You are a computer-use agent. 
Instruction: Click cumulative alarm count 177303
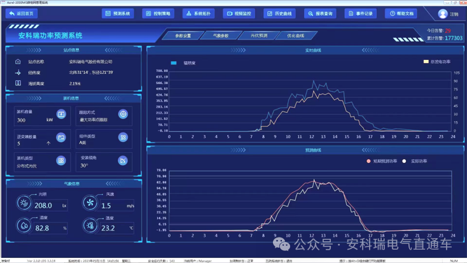pos(454,38)
